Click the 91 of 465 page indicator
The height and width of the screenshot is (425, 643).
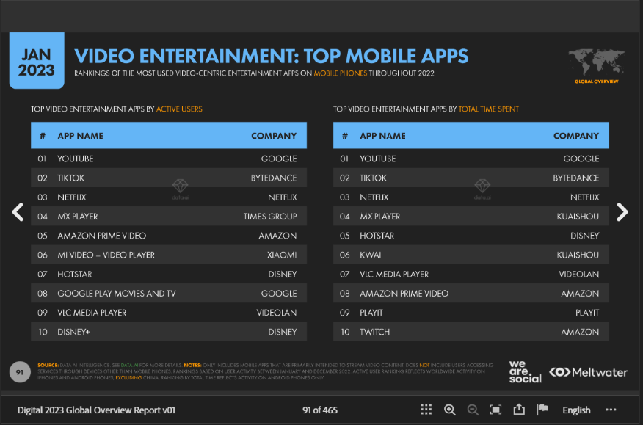pyautogui.click(x=320, y=410)
